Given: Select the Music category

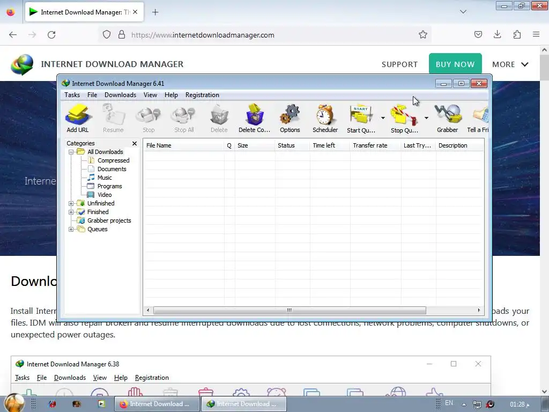Looking at the screenshot, I should [x=105, y=178].
